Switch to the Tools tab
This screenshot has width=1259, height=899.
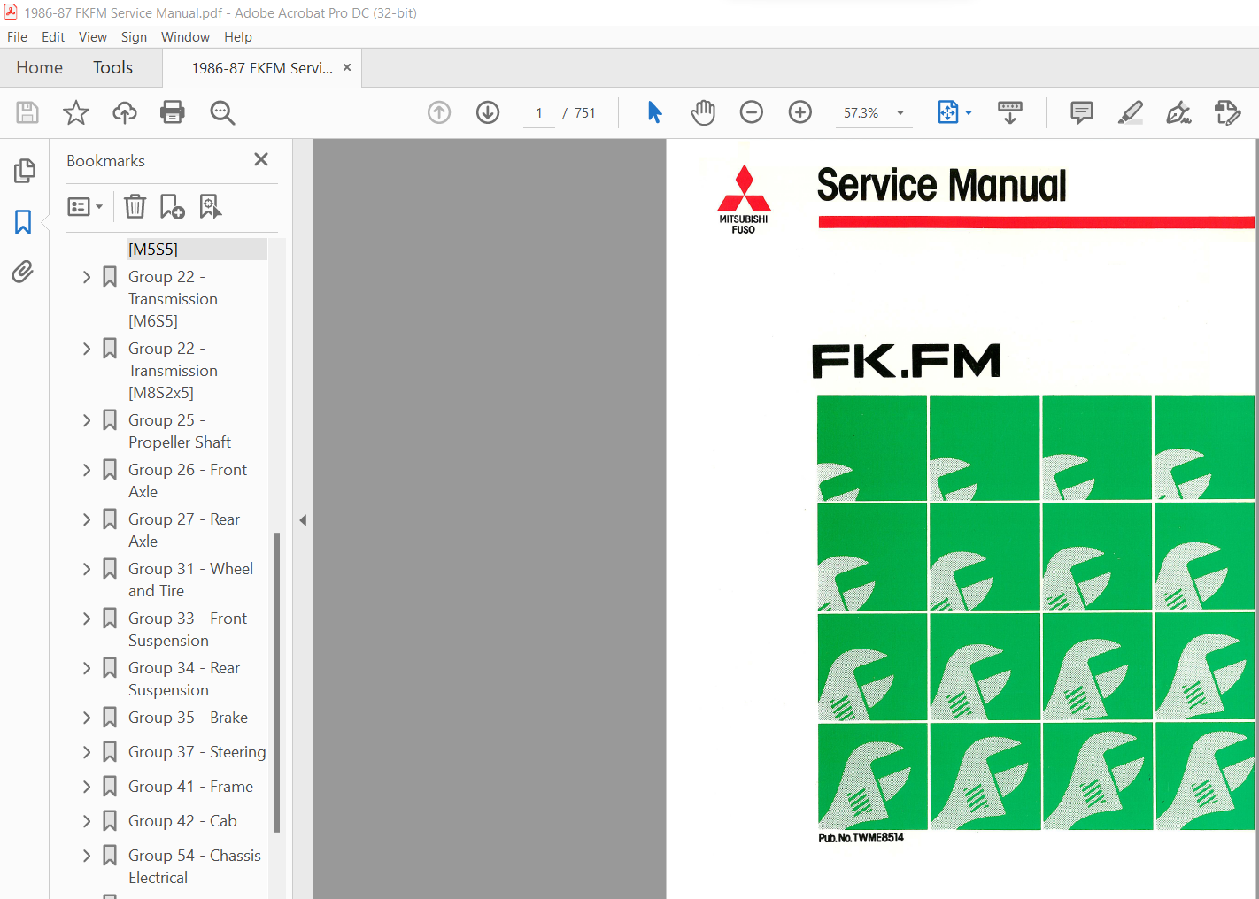pyautogui.click(x=112, y=68)
